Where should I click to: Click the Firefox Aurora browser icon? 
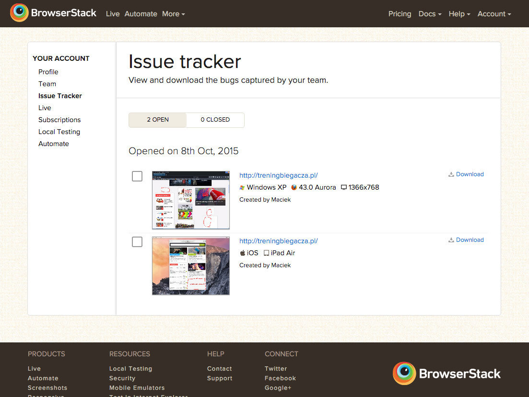(294, 187)
